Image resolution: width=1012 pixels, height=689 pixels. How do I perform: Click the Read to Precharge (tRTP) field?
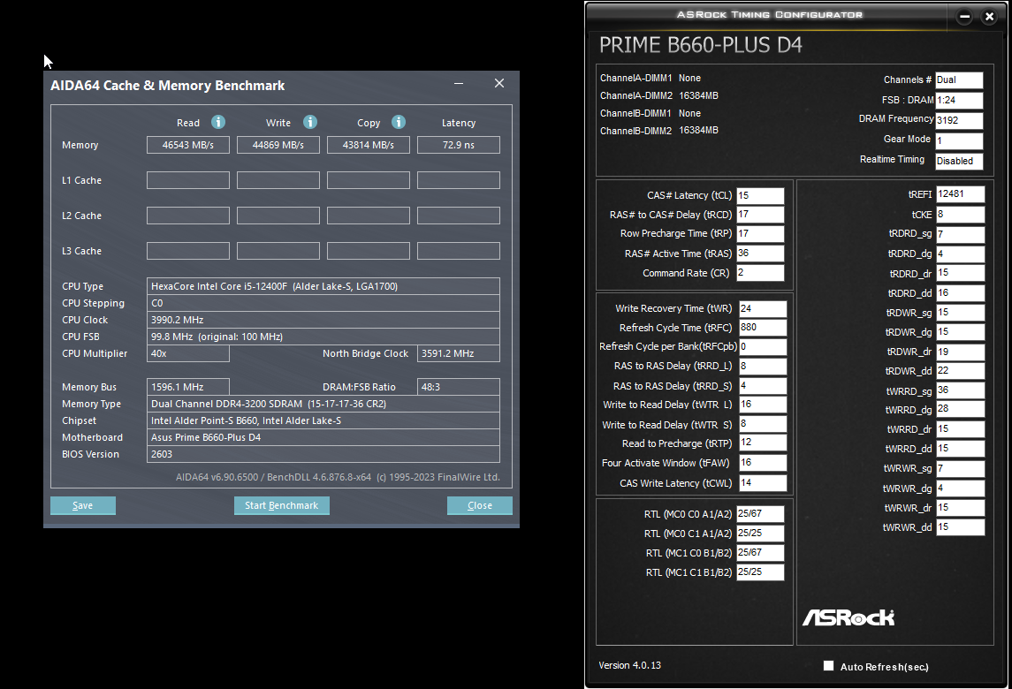click(763, 443)
